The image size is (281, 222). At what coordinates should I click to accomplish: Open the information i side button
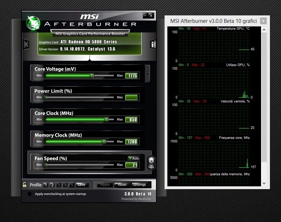tap(153, 44)
